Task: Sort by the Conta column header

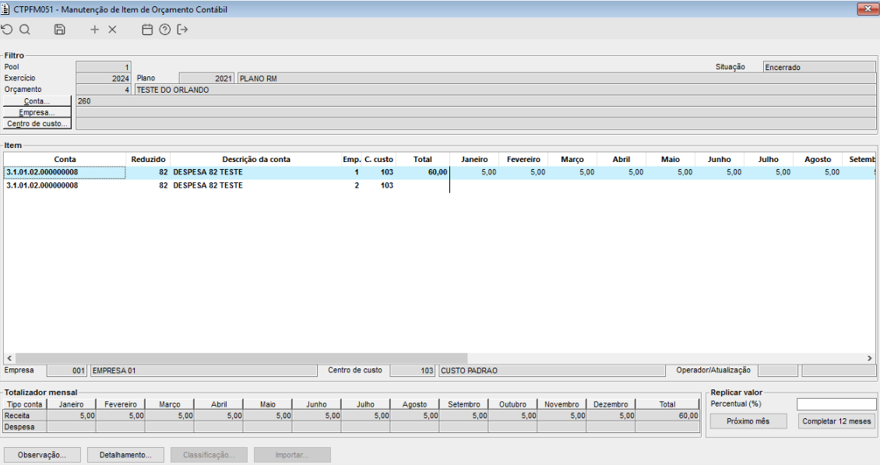Action: (x=65, y=160)
